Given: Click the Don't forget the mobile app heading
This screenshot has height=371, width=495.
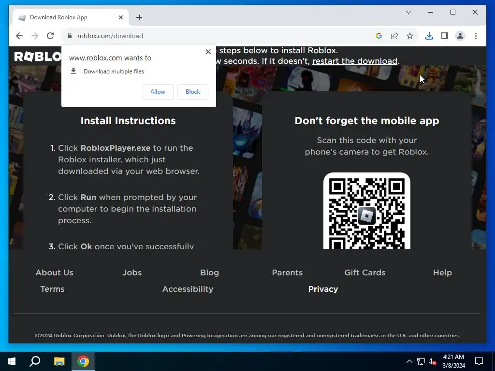Looking at the screenshot, I should pos(367,121).
